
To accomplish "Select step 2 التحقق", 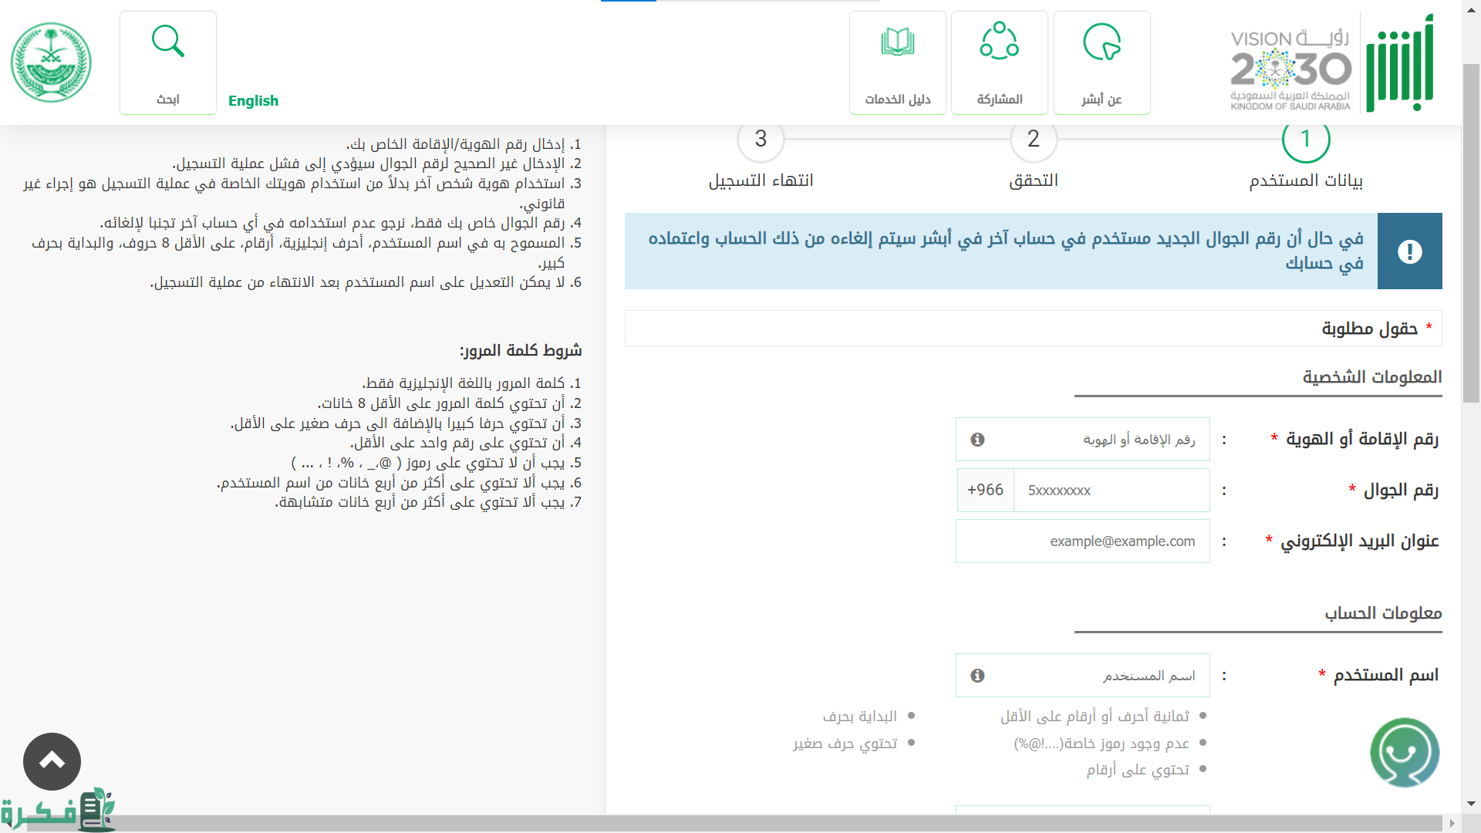I will pyautogui.click(x=1034, y=140).
